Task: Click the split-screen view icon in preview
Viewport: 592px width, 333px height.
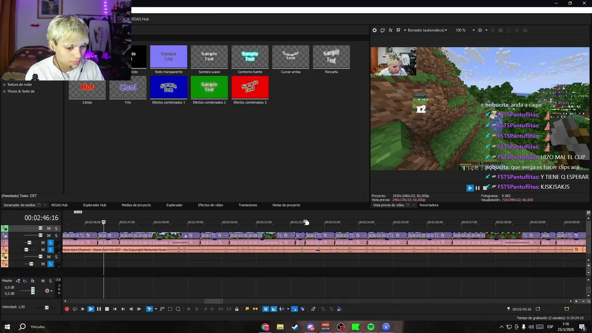Action: pos(398,30)
